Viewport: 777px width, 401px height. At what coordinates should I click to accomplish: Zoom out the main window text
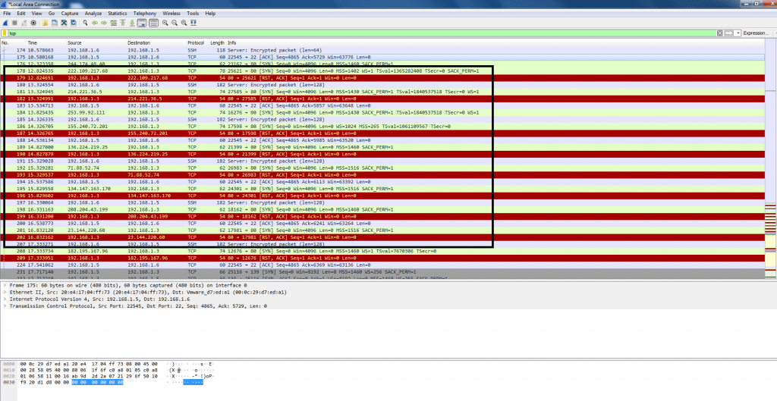coord(175,23)
